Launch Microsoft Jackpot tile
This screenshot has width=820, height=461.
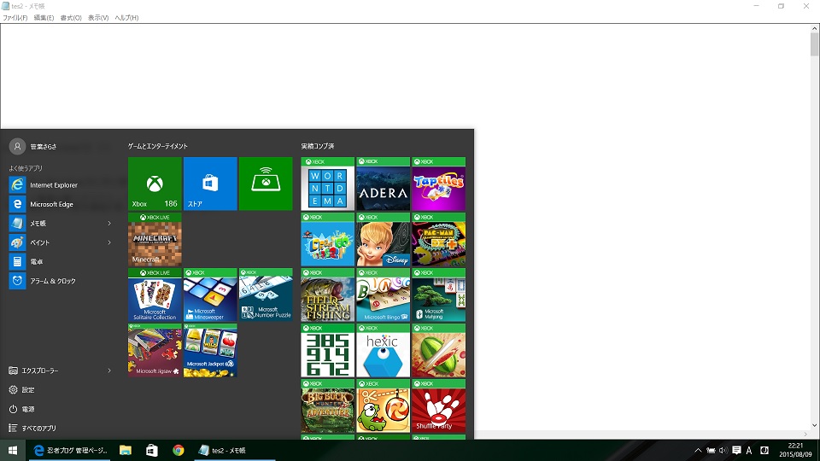(x=210, y=350)
